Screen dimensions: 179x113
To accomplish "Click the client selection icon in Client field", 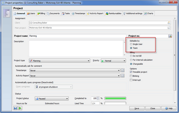I will (169, 23).
